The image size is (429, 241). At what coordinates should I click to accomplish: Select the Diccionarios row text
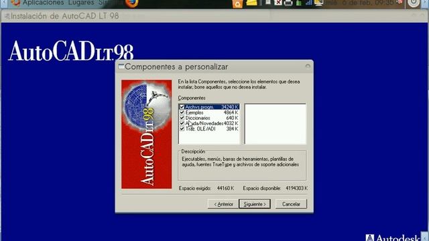(x=198, y=118)
